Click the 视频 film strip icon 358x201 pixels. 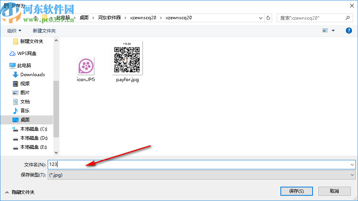point(15,84)
